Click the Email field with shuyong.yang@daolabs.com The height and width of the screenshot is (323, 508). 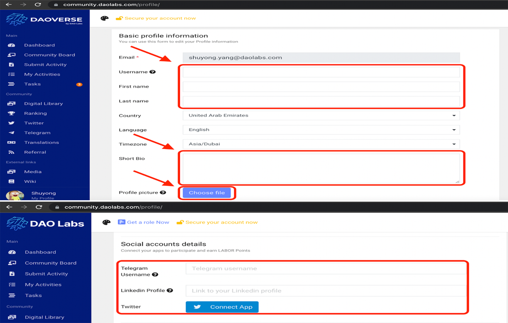(x=321, y=58)
